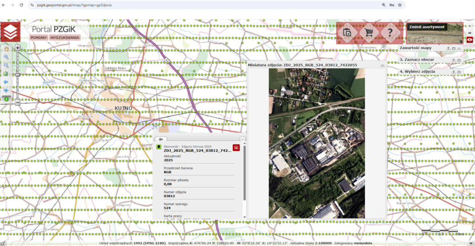
Task: Click back arrow in photo info popup
Action: pos(160,139)
